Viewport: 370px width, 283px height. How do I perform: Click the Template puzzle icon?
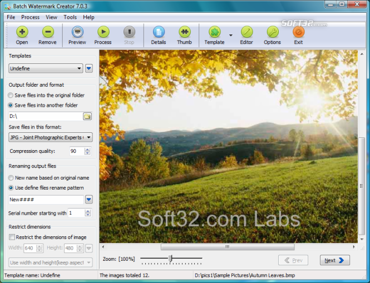tap(215, 32)
